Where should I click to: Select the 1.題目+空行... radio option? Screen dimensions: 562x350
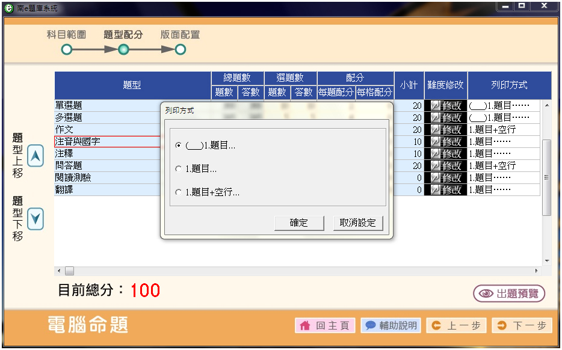coord(178,192)
